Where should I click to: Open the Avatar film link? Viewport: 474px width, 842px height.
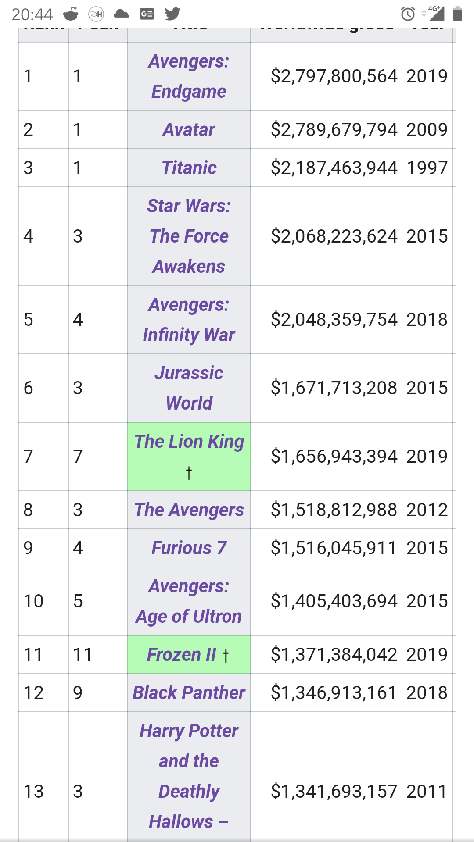[x=189, y=130]
